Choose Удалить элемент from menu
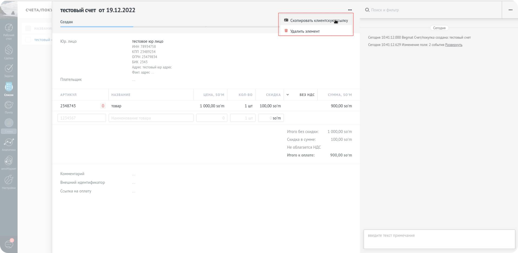The width and height of the screenshot is (518, 253). point(305,31)
